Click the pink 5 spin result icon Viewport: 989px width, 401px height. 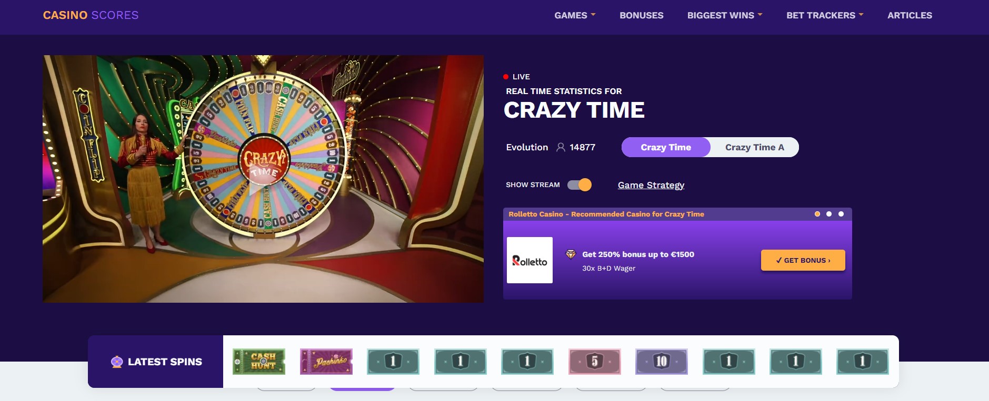595,362
